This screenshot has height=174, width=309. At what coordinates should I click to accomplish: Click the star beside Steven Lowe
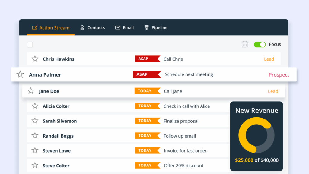[35, 150]
